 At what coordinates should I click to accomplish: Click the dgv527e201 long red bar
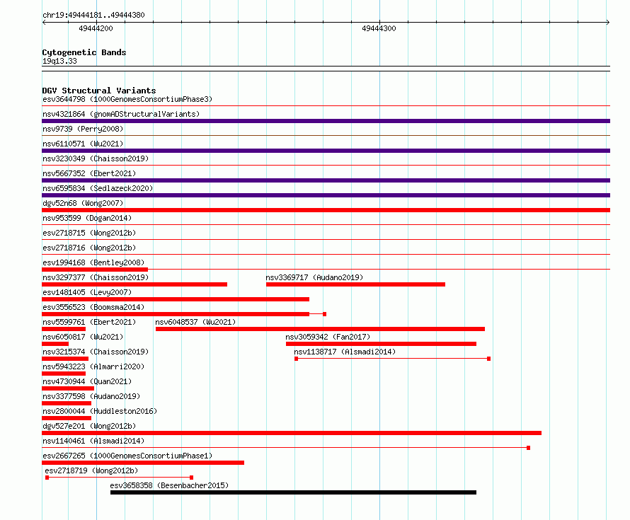292,433
